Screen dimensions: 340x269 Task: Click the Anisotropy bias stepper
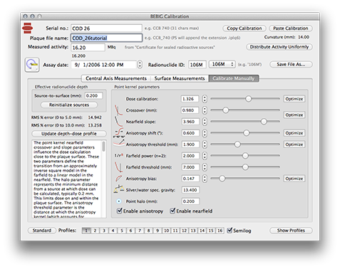coord(205,179)
